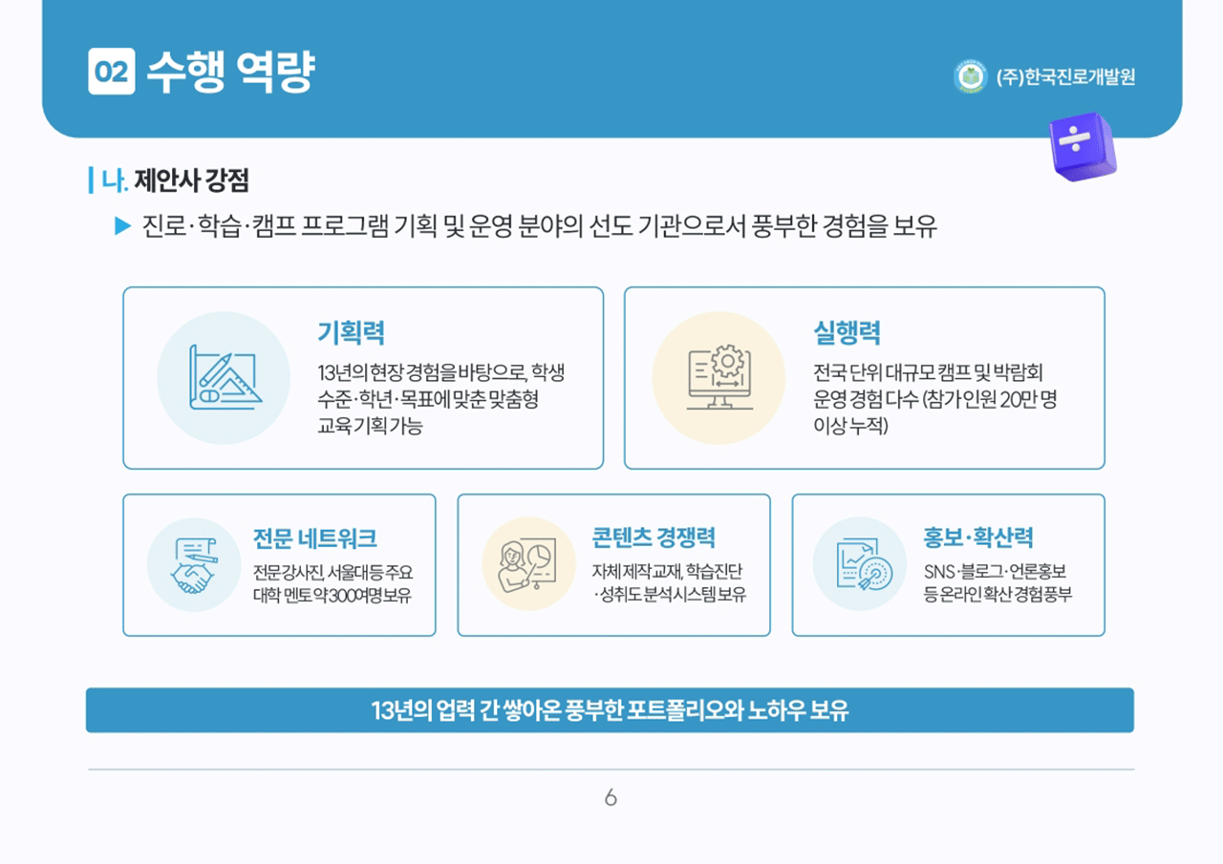Click the 기획력 blueprint and pencil icon
1223x864 pixels.
pyautogui.click(x=224, y=378)
